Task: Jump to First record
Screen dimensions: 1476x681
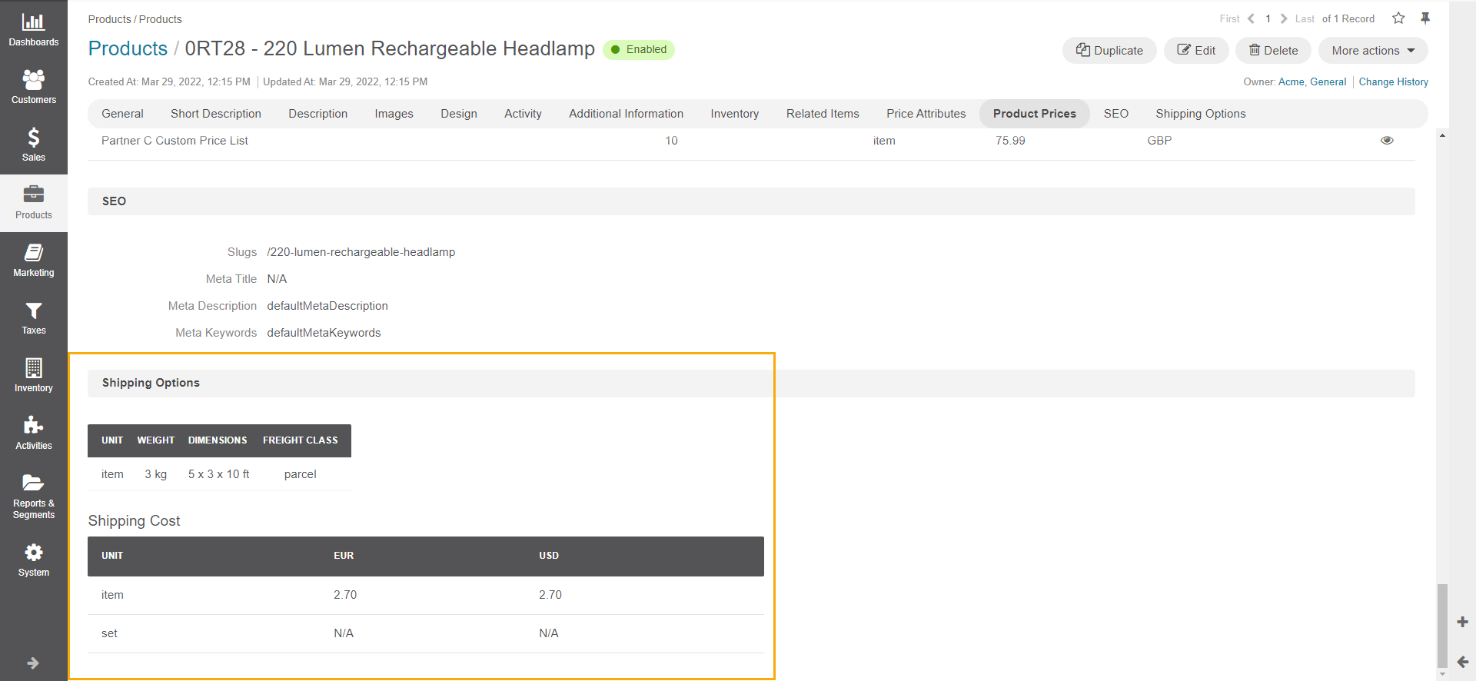Action: (1229, 18)
